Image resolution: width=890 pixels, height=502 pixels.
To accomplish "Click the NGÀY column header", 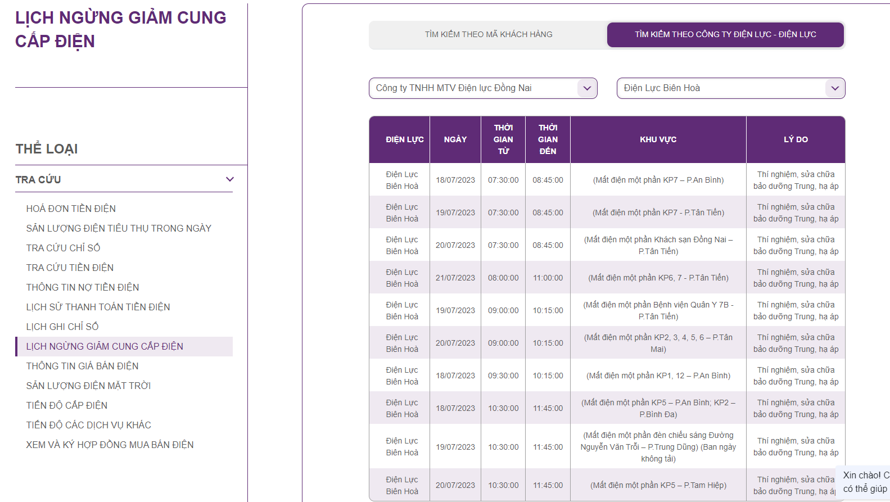I will click(455, 139).
